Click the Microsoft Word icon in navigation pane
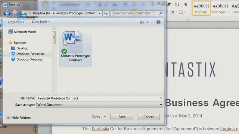This screenshot has height=134, width=239. tap(10, 32)
